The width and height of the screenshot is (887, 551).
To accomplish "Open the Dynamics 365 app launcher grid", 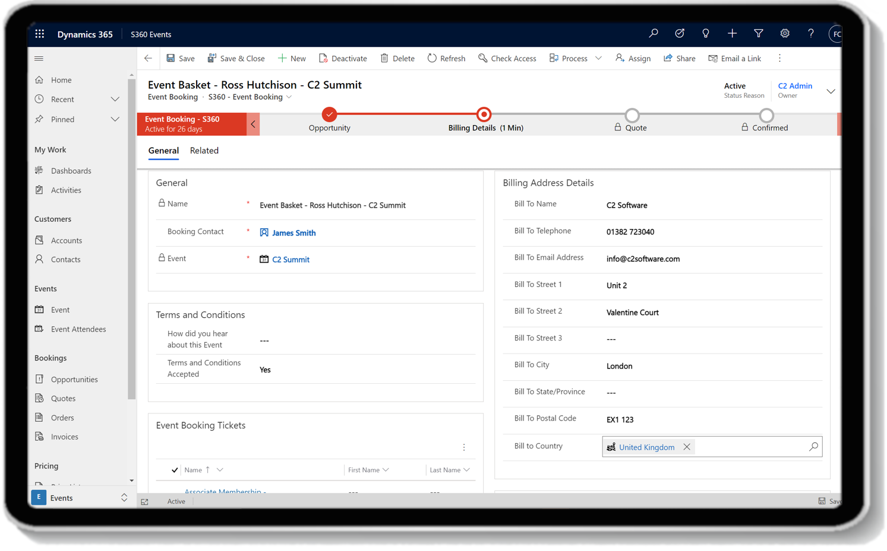I will coord(39,34).
